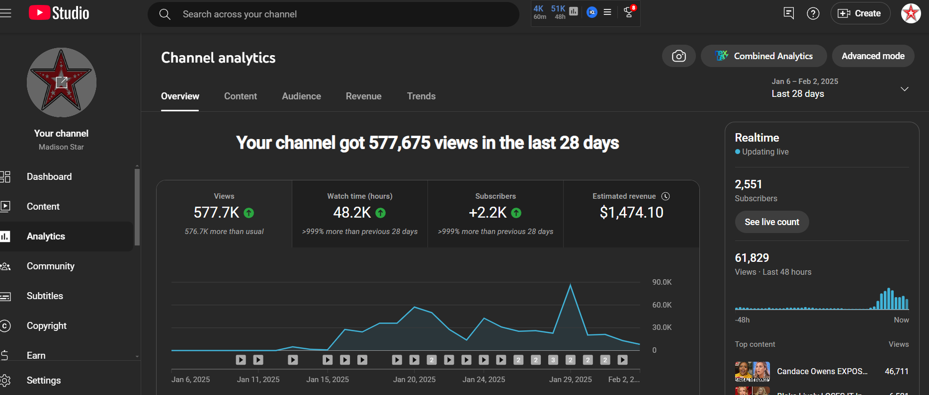Viewport: 929px width, 395px height.
Task: Click the Copyright sidebar icon
Action: click(x=5, y=326)
